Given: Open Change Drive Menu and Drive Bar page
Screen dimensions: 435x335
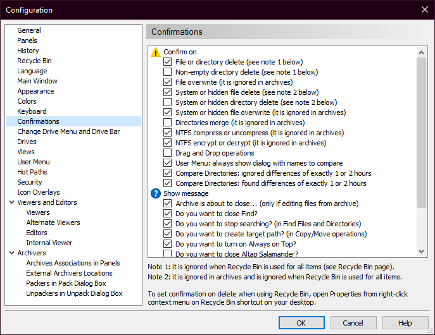Looking at the screenshot, I should click(68, 131).
